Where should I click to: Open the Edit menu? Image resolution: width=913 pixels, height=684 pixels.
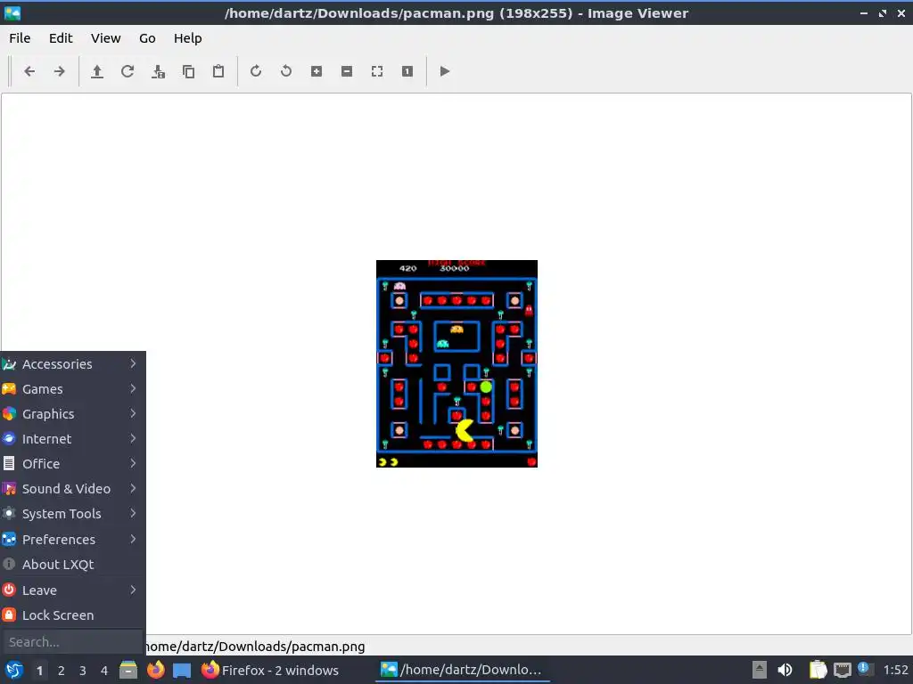61,38
